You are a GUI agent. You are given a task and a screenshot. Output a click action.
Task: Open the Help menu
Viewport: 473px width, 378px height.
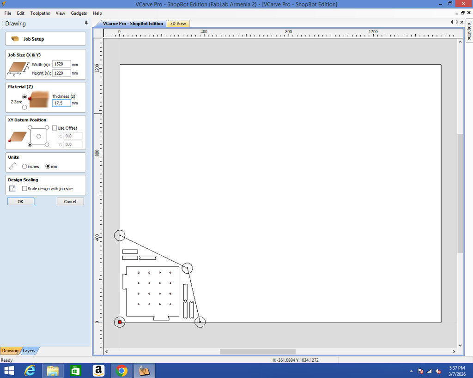coord(97,13)
